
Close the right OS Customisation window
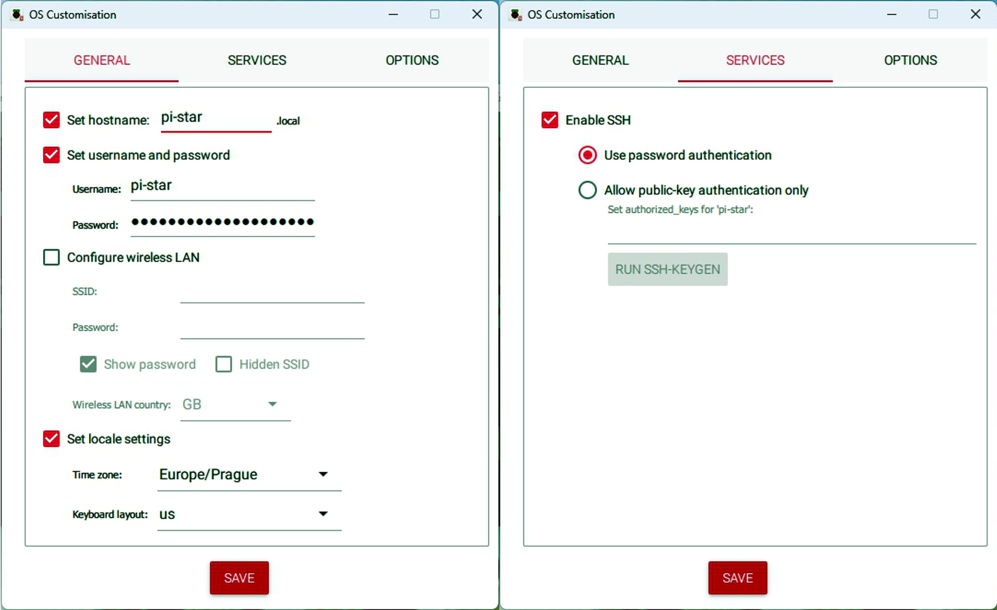975,14
